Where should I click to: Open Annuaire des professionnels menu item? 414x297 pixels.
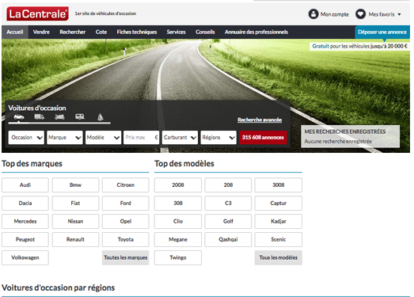pyautogui.click(x=256, y=32)
